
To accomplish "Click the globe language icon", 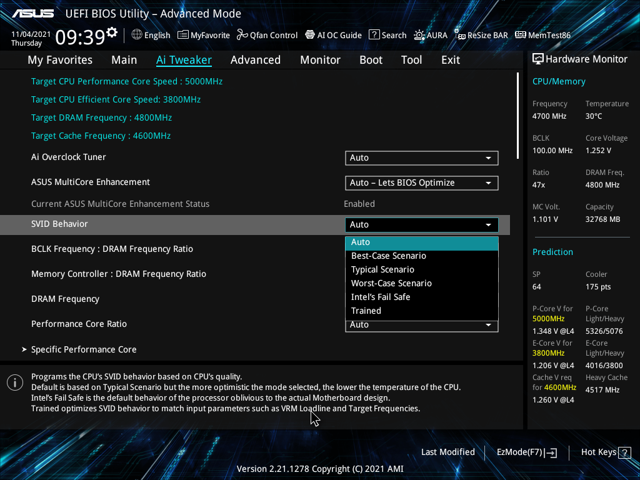I will [x=137, y=35].
